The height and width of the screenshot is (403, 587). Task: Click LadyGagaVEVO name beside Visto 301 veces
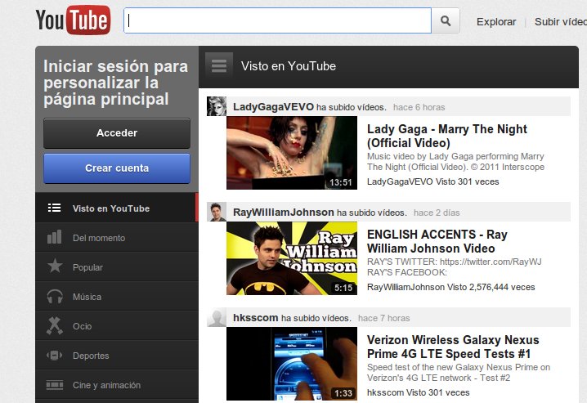click(400, 181)
